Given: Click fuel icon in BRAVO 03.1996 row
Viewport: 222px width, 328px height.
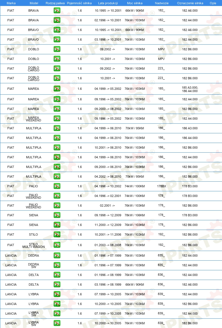Looking at the screenshot, I should click(x=57, y=39).
